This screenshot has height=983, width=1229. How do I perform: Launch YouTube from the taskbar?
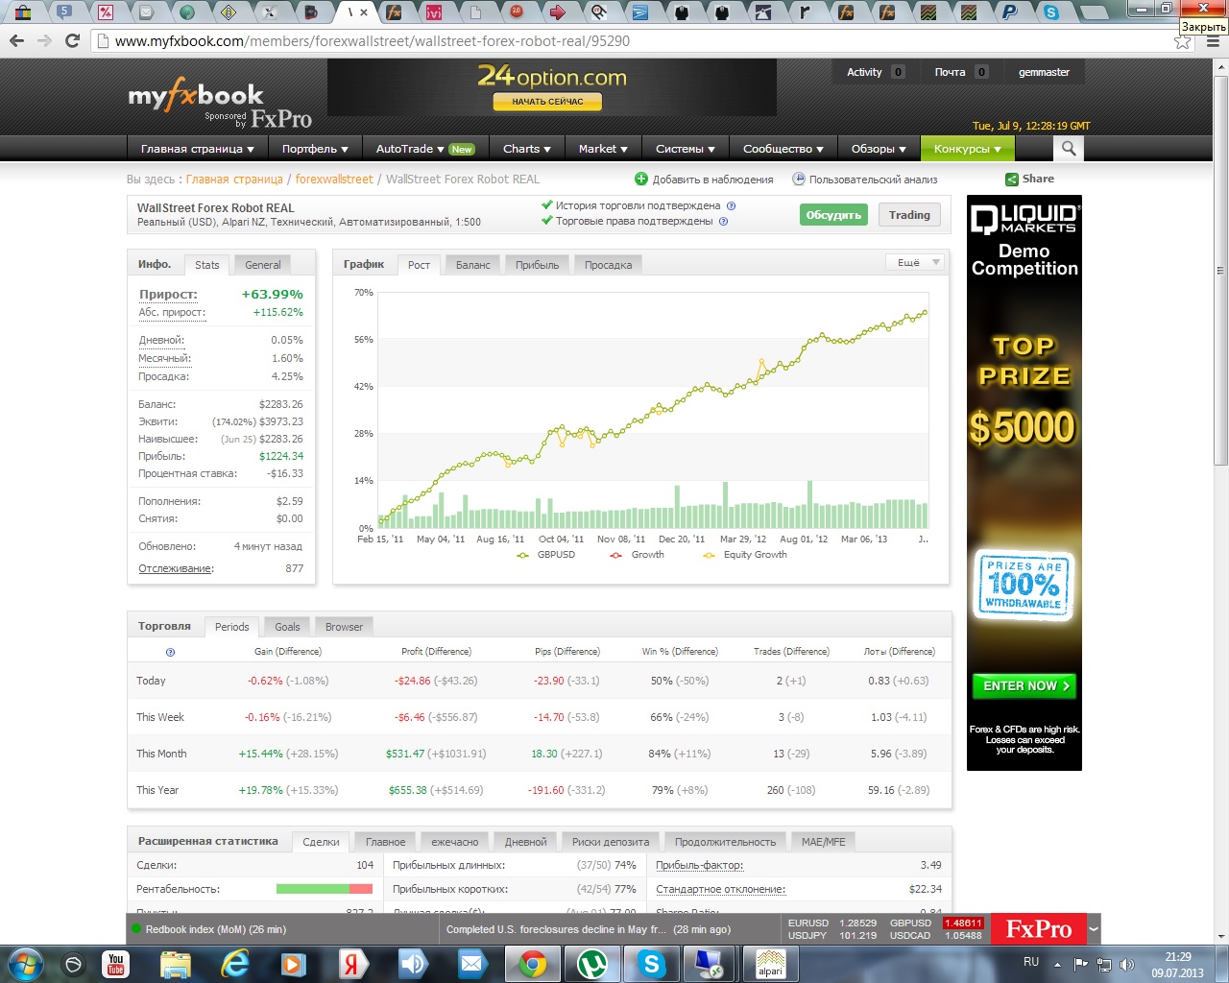click(116, 964)
